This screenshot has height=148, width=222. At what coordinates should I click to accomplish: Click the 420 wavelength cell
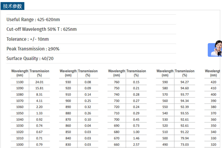point(213,82)
